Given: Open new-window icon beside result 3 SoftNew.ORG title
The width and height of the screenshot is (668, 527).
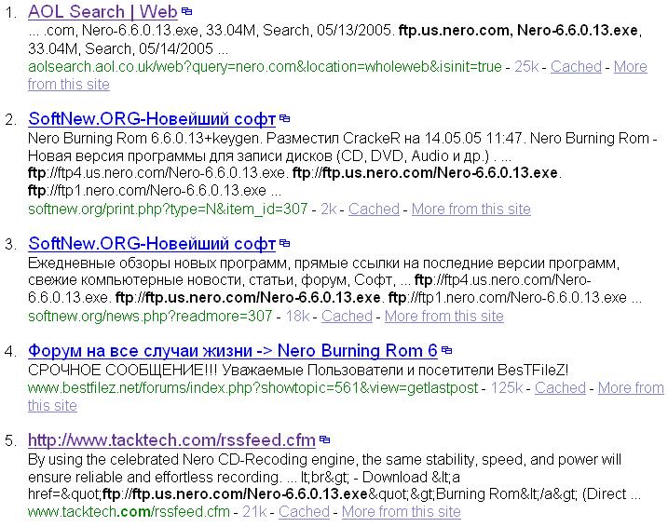Looking at the screenshot, I should click(x=284, y=244).
